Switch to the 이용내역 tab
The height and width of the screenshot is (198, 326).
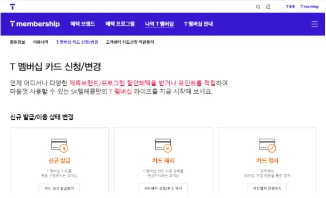[41, 42]
